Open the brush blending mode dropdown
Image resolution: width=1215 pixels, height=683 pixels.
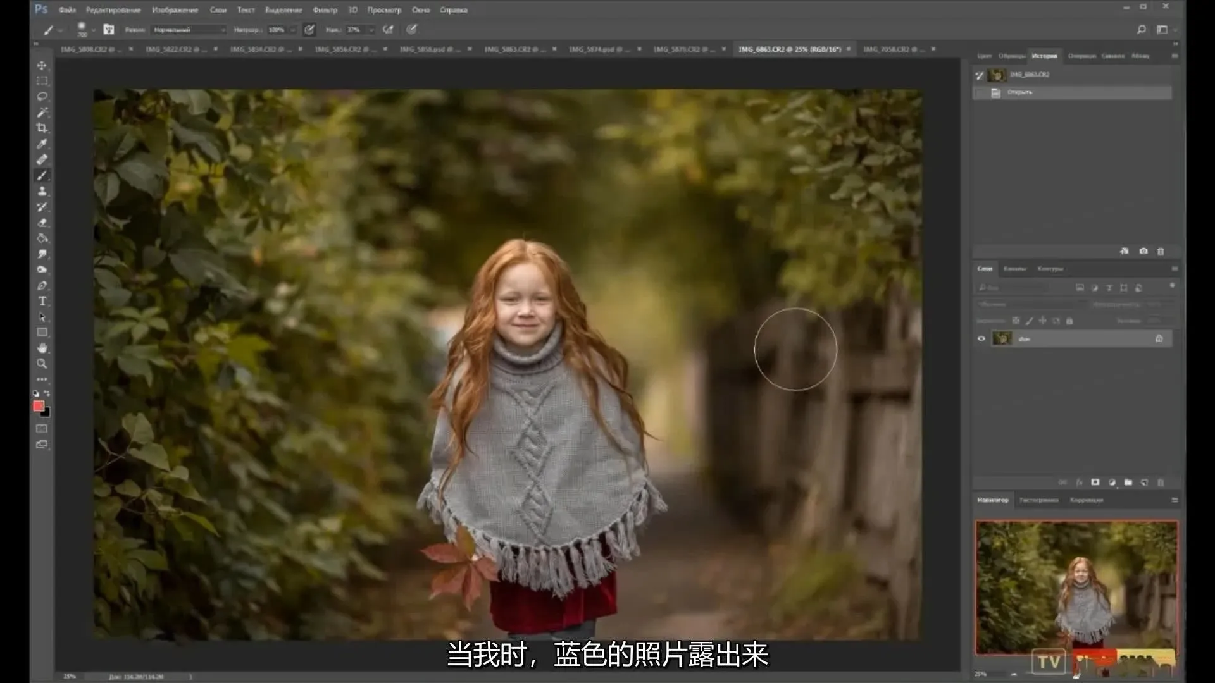point(189,30)
